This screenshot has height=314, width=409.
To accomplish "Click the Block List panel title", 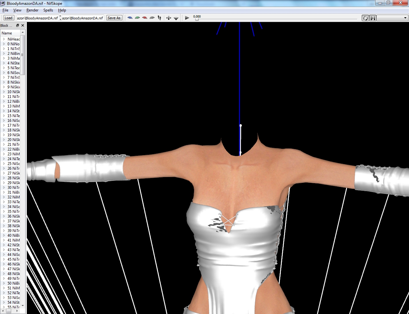I will pos(6,26).
